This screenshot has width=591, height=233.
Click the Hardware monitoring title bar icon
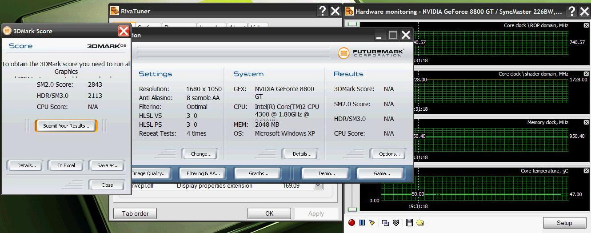coord(350,11)
